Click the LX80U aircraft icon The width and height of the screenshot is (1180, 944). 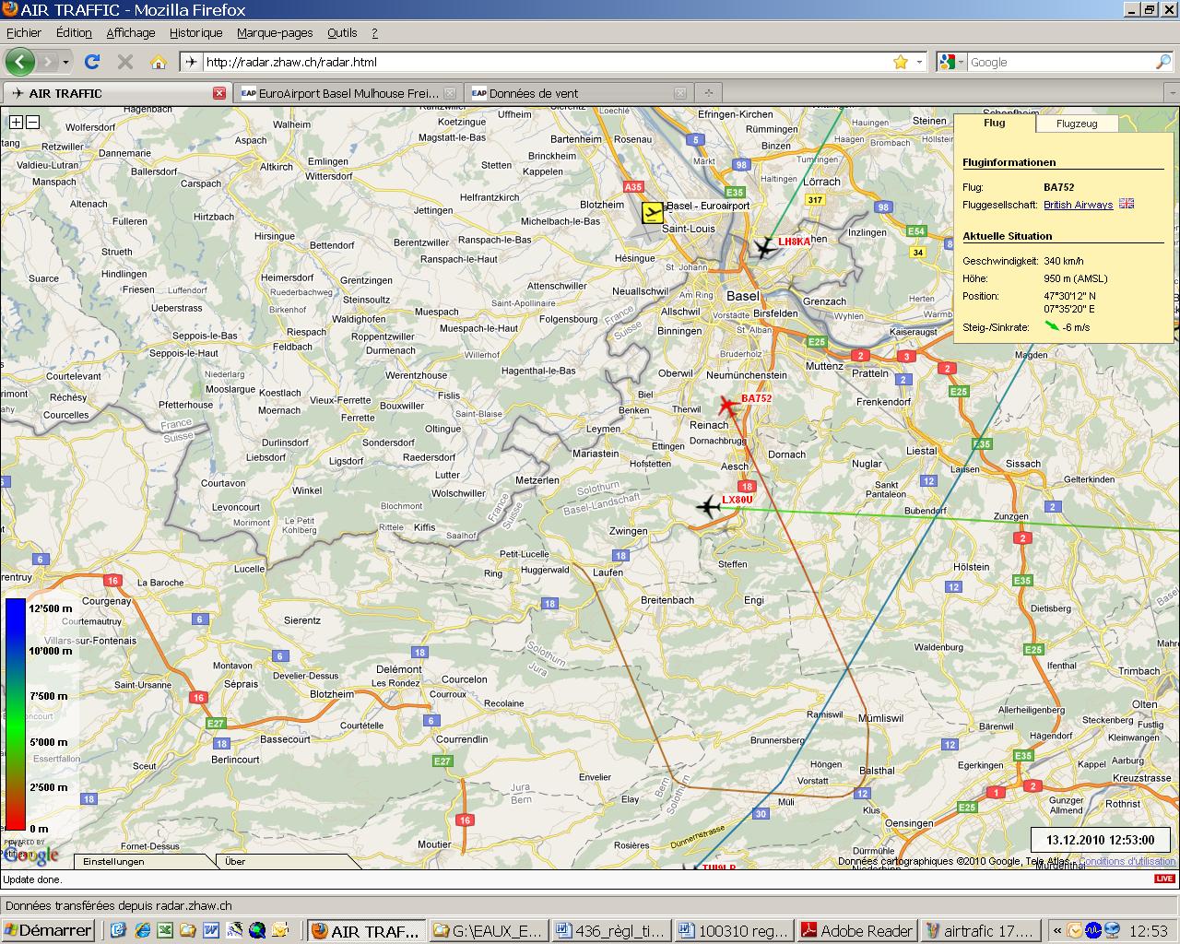click(708, 506)
